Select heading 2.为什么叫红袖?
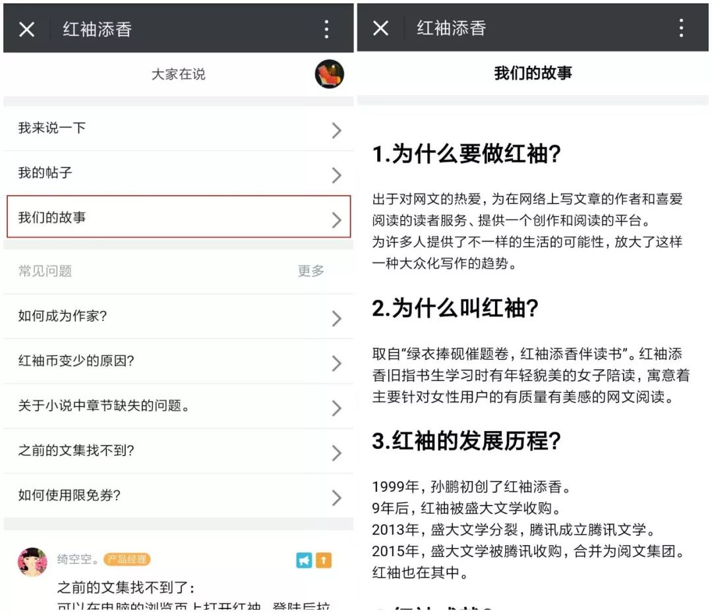The height and width of the screenshot is (613, 712). pos(455,308)
